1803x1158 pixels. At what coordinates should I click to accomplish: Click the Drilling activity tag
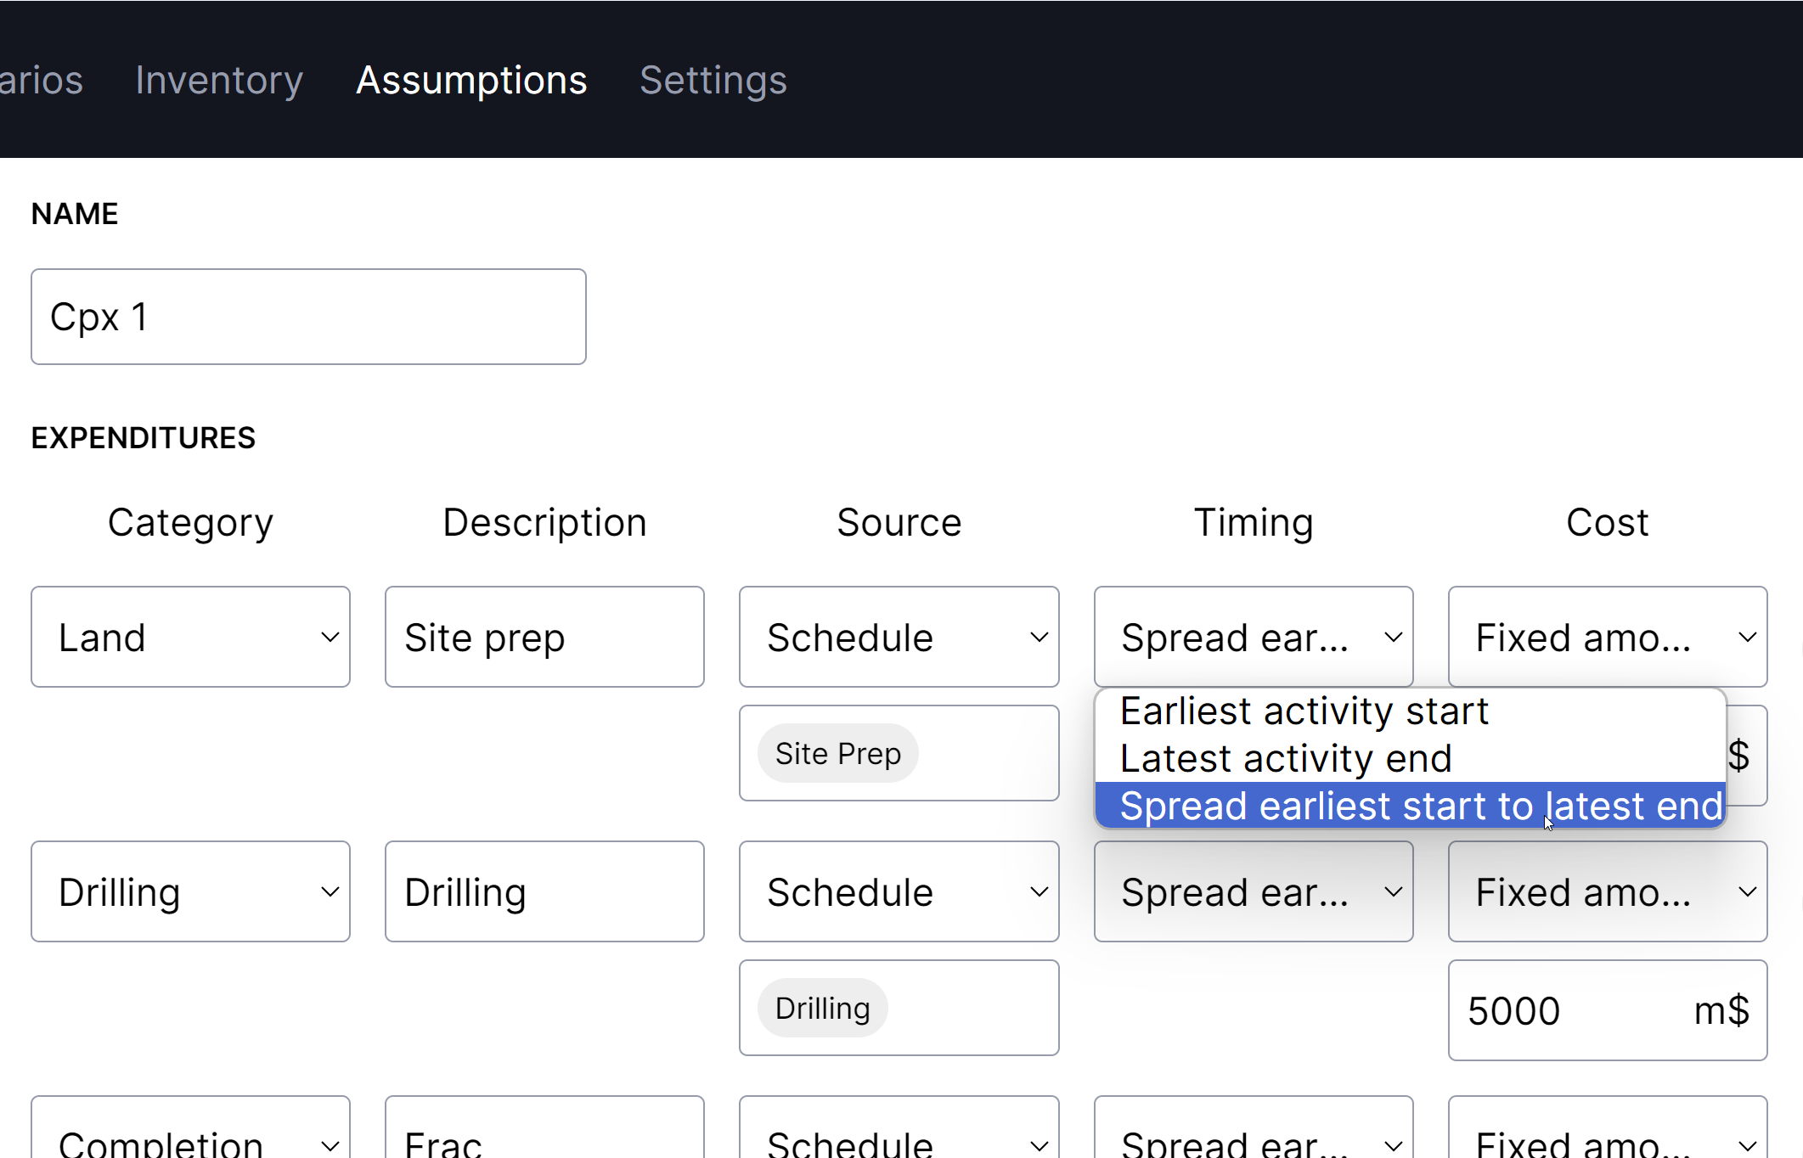point(822,1009)
